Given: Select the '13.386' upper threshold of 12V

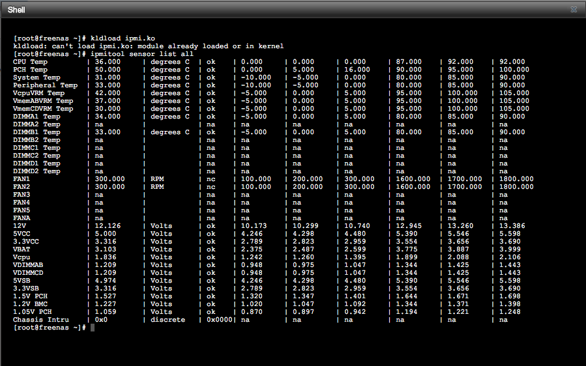Looking at the screenshot, I should pyautogui.click(x=512, y=227).
